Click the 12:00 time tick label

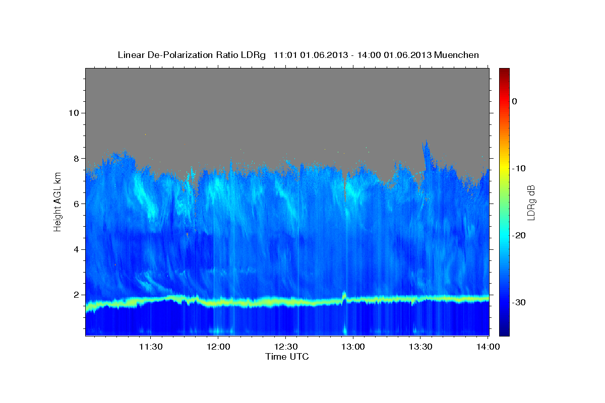pos(218,347)
